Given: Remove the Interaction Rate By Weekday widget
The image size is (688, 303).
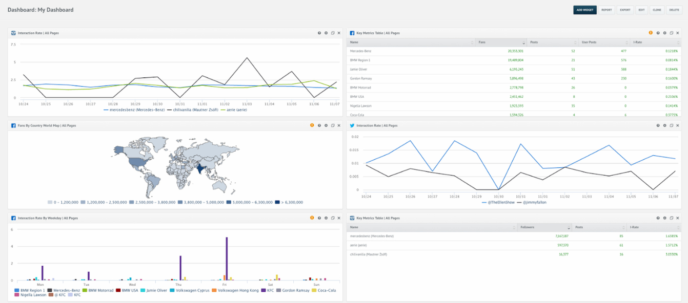Looking at the screenshot, I should 339,218.
